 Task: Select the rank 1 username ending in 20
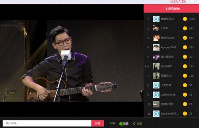[x=167, y=19]
